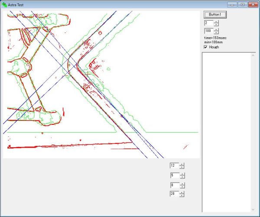
Task: Increase the value of the field showing 2
Action: [x=216, y=22]
